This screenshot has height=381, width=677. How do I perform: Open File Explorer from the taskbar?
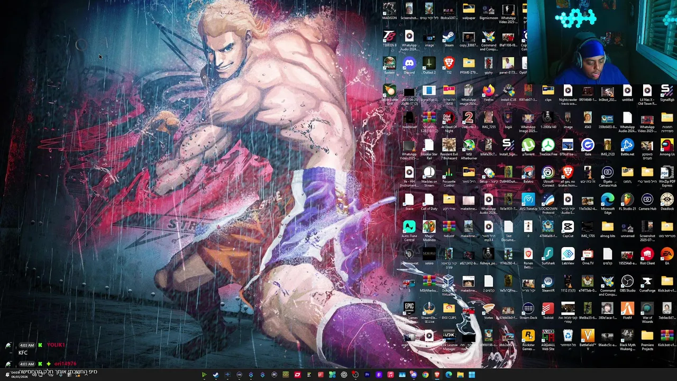pos(460,375)
